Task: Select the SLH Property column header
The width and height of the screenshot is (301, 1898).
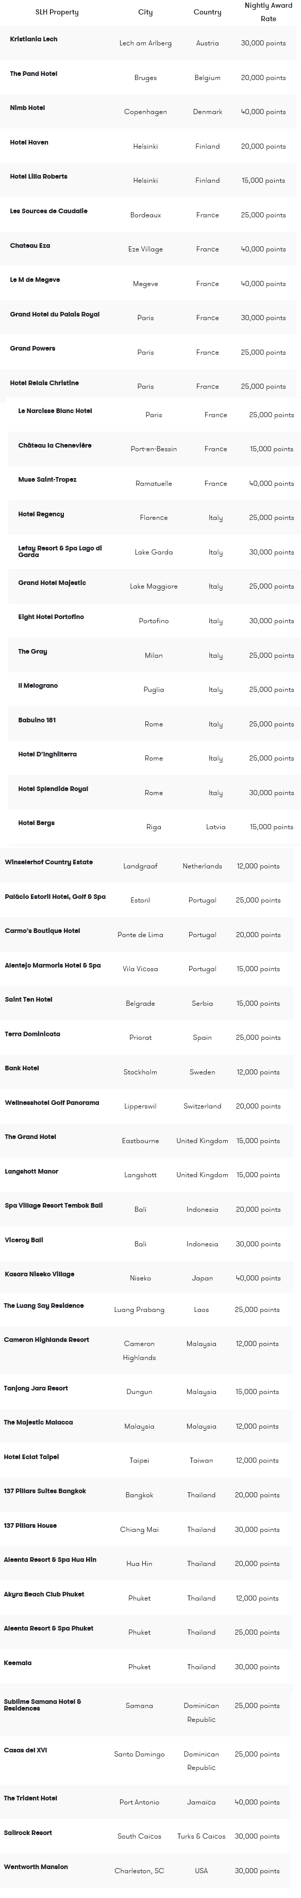Action: (57, 12)
